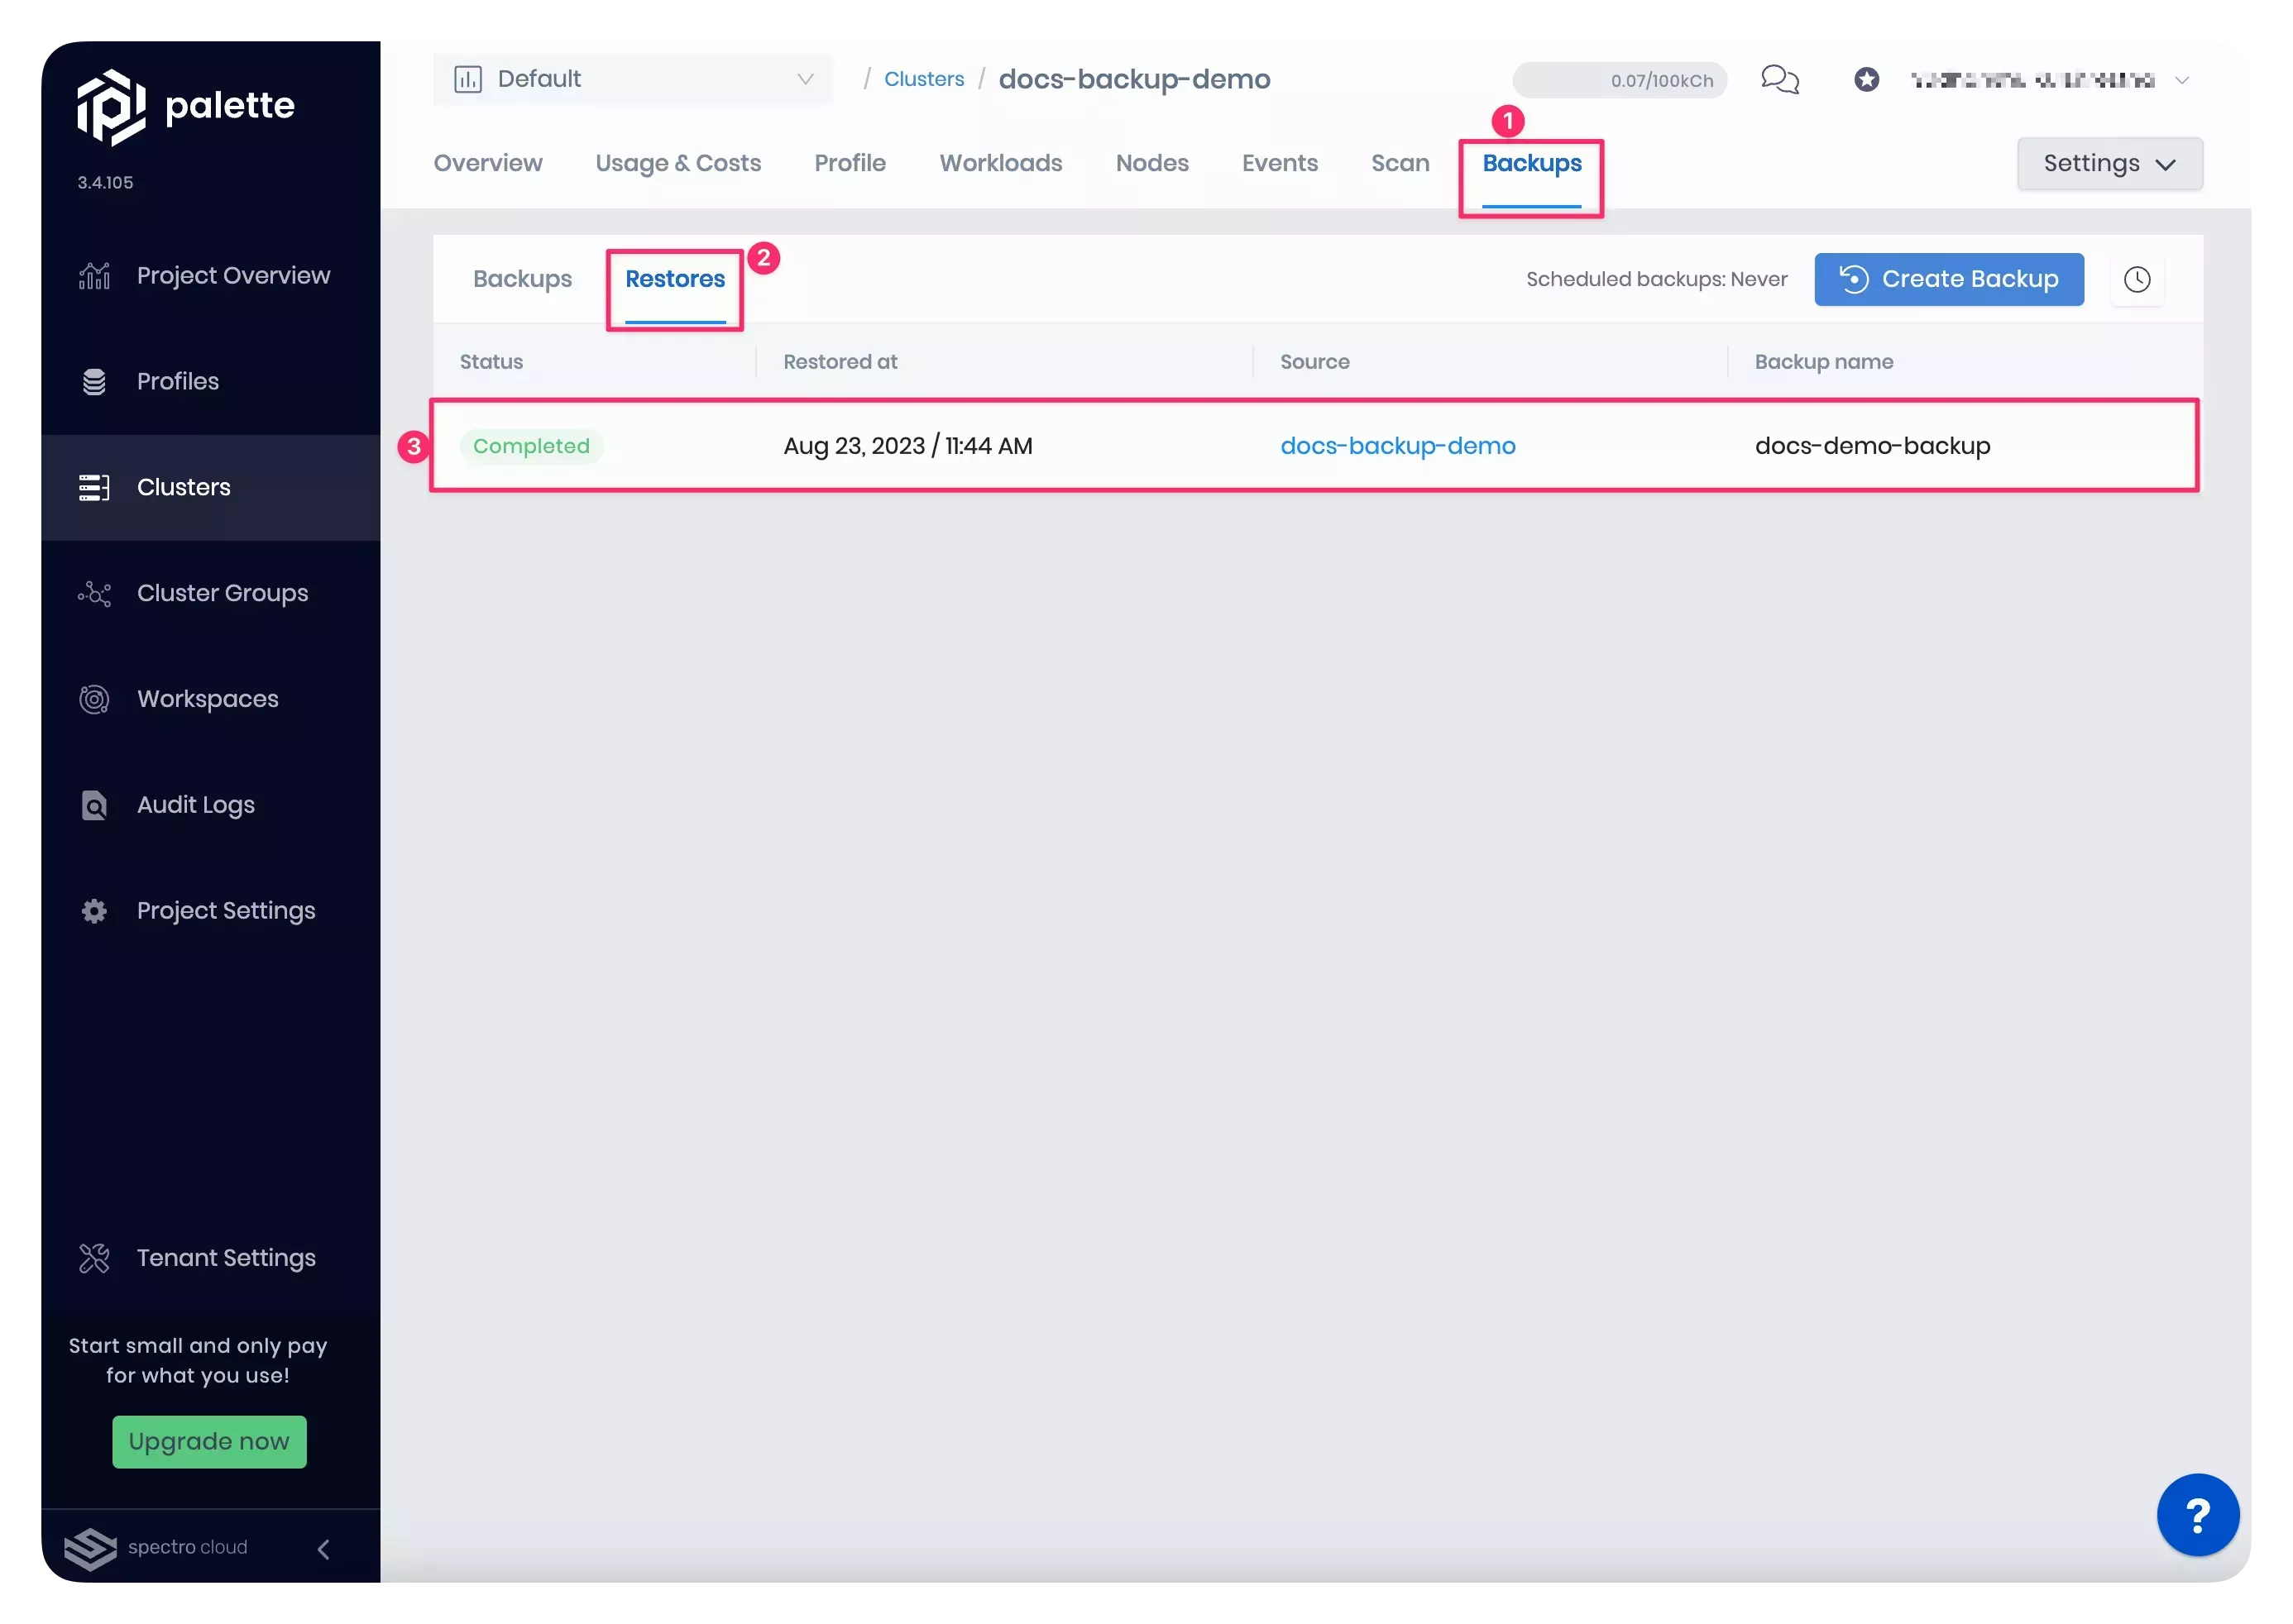Click the scheduled backups history icon
Image resolution: width=2293 pixels, height=1624 pixels.
[x=2138, y=278]
